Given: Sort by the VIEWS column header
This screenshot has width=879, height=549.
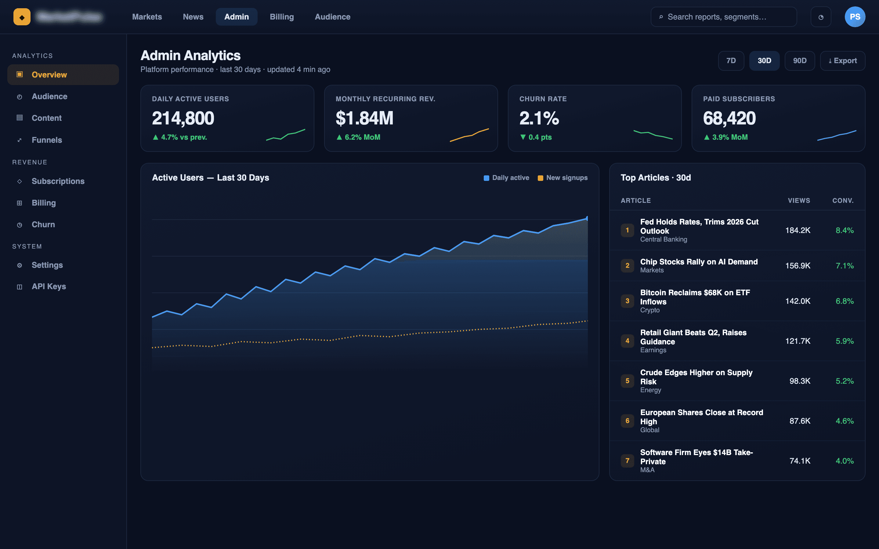Looking at the screenshot, I should (x=799, y=200).
